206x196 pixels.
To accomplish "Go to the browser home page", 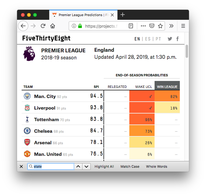I will click(x=53, y=26).
